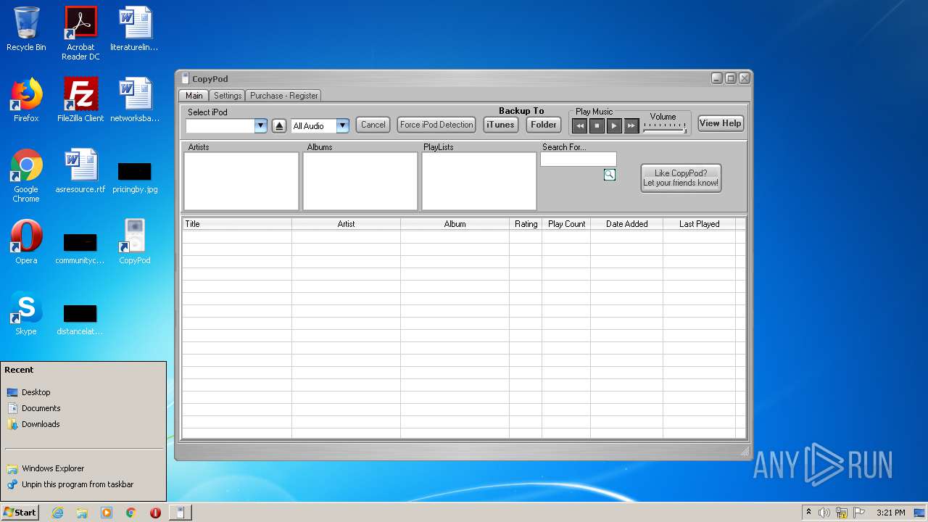Sort by the Title column header
Screen dimensions: 928x522
tap(237, 224)
